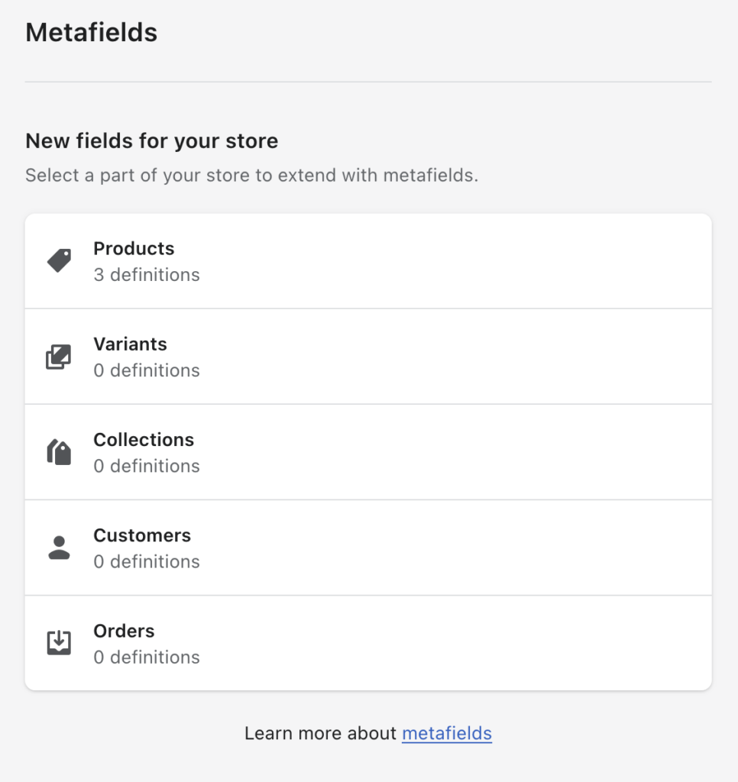The width and height of the screenshot is (738, 782).
Task: Select the '3 definitions' text under Products
Action: point(146,274)
